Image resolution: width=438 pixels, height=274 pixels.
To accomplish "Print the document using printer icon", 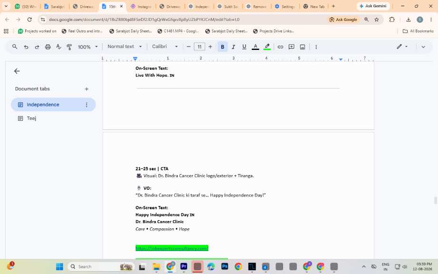I will [48, 47].
